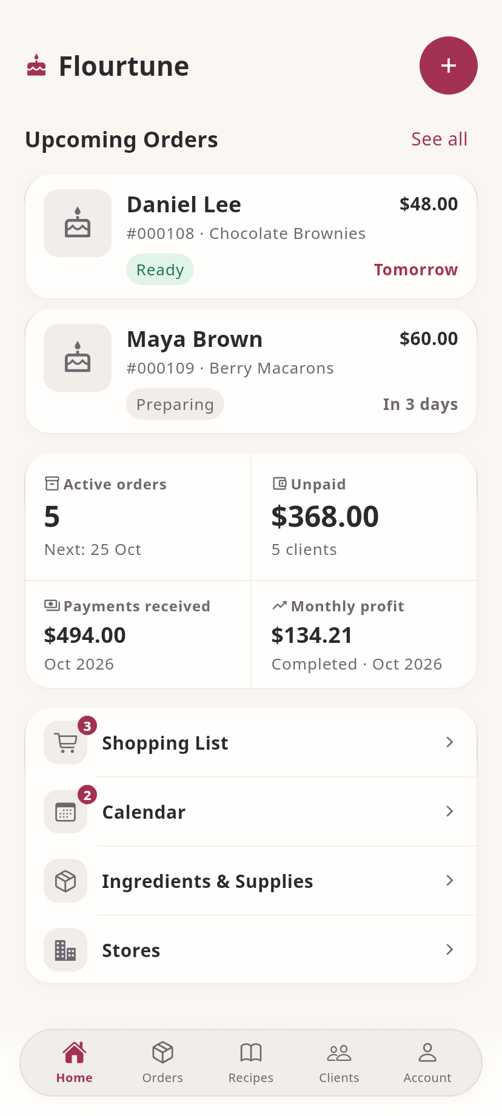Image resolution: width=502 pixels, height=1116 pixels.
Task: Expand the Shopping List chevron
Action: click(x=450, y=742)
